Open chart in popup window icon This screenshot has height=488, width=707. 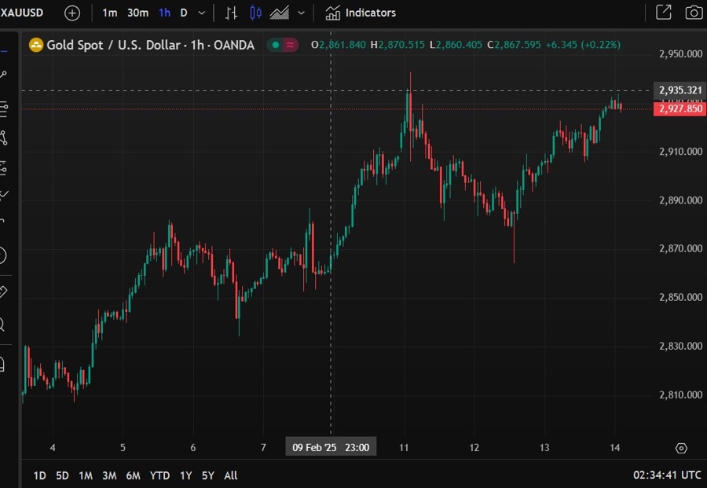point(664,12)
